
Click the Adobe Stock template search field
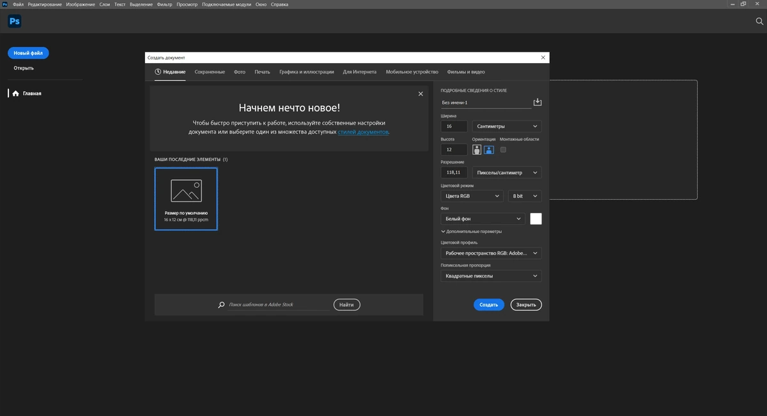tap(279, 305)
